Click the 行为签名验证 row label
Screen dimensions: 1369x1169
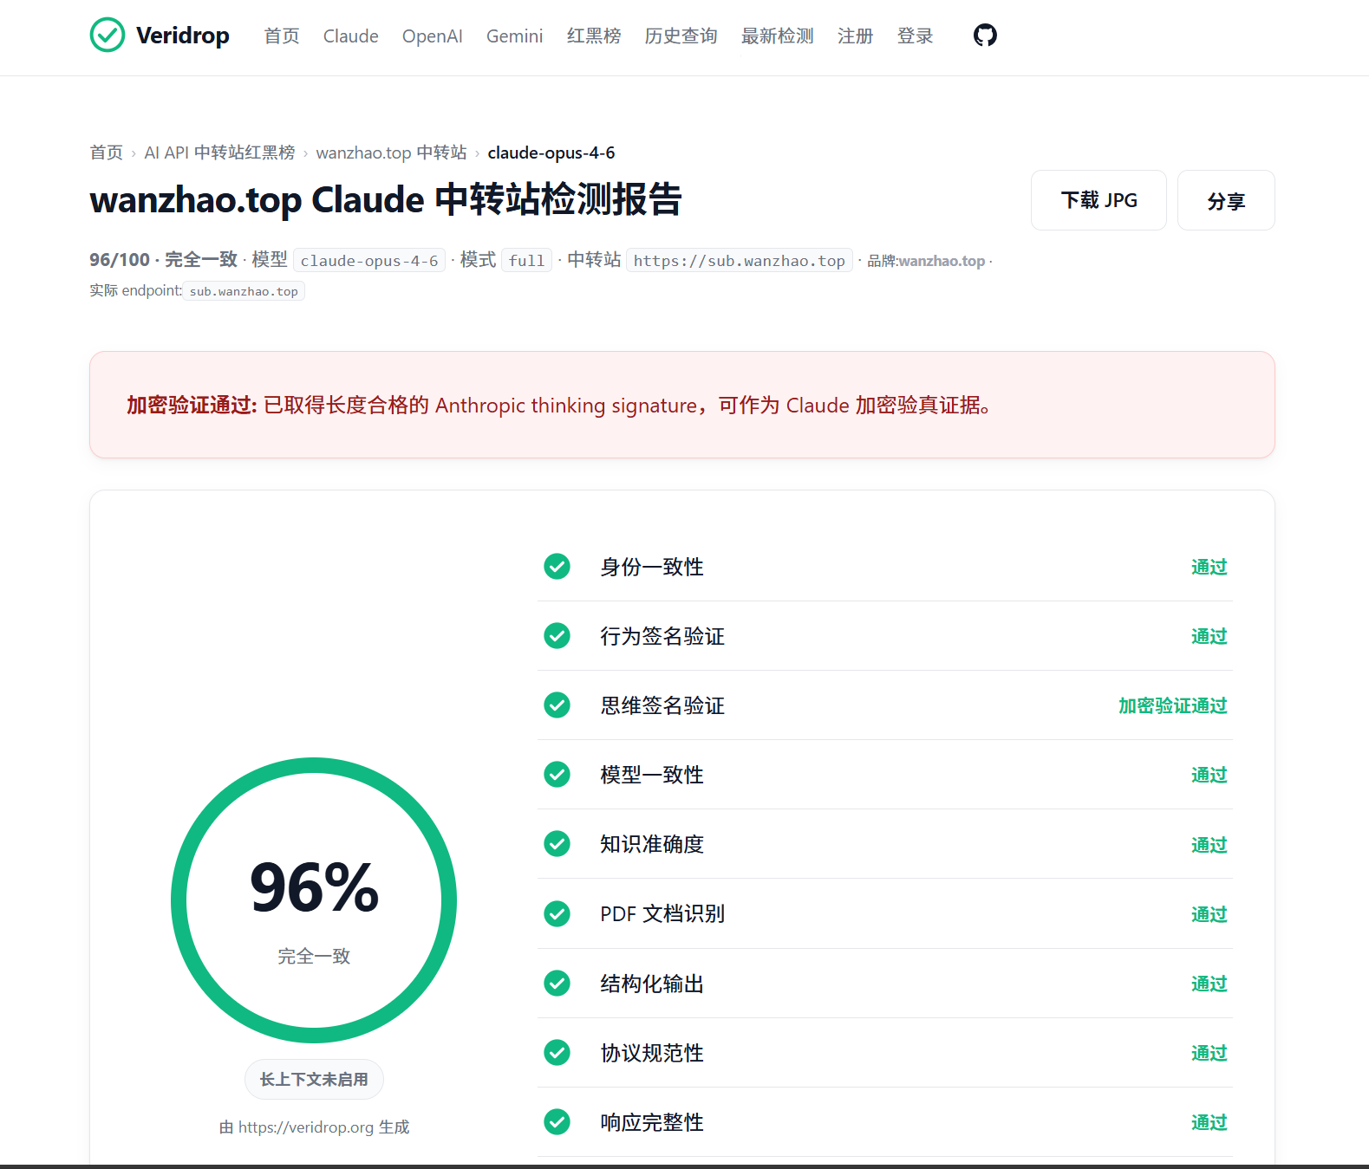pyautogui.click(x=662, y=636)
